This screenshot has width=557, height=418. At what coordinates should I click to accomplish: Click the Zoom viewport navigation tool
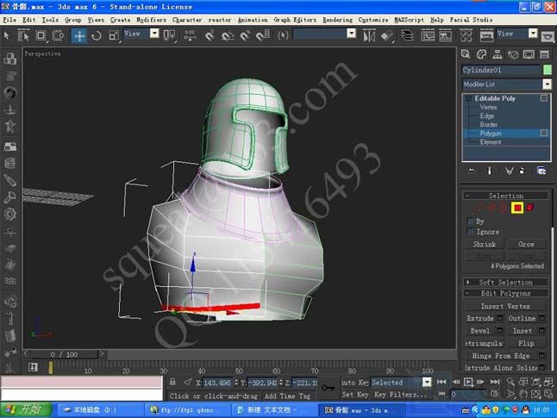pos(510,382)
